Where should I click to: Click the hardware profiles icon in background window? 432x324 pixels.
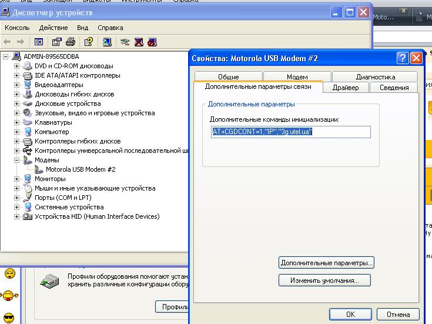[50, 281]
